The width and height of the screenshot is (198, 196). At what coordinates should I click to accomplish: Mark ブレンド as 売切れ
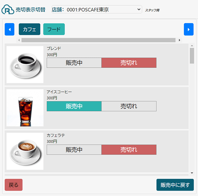129,63
